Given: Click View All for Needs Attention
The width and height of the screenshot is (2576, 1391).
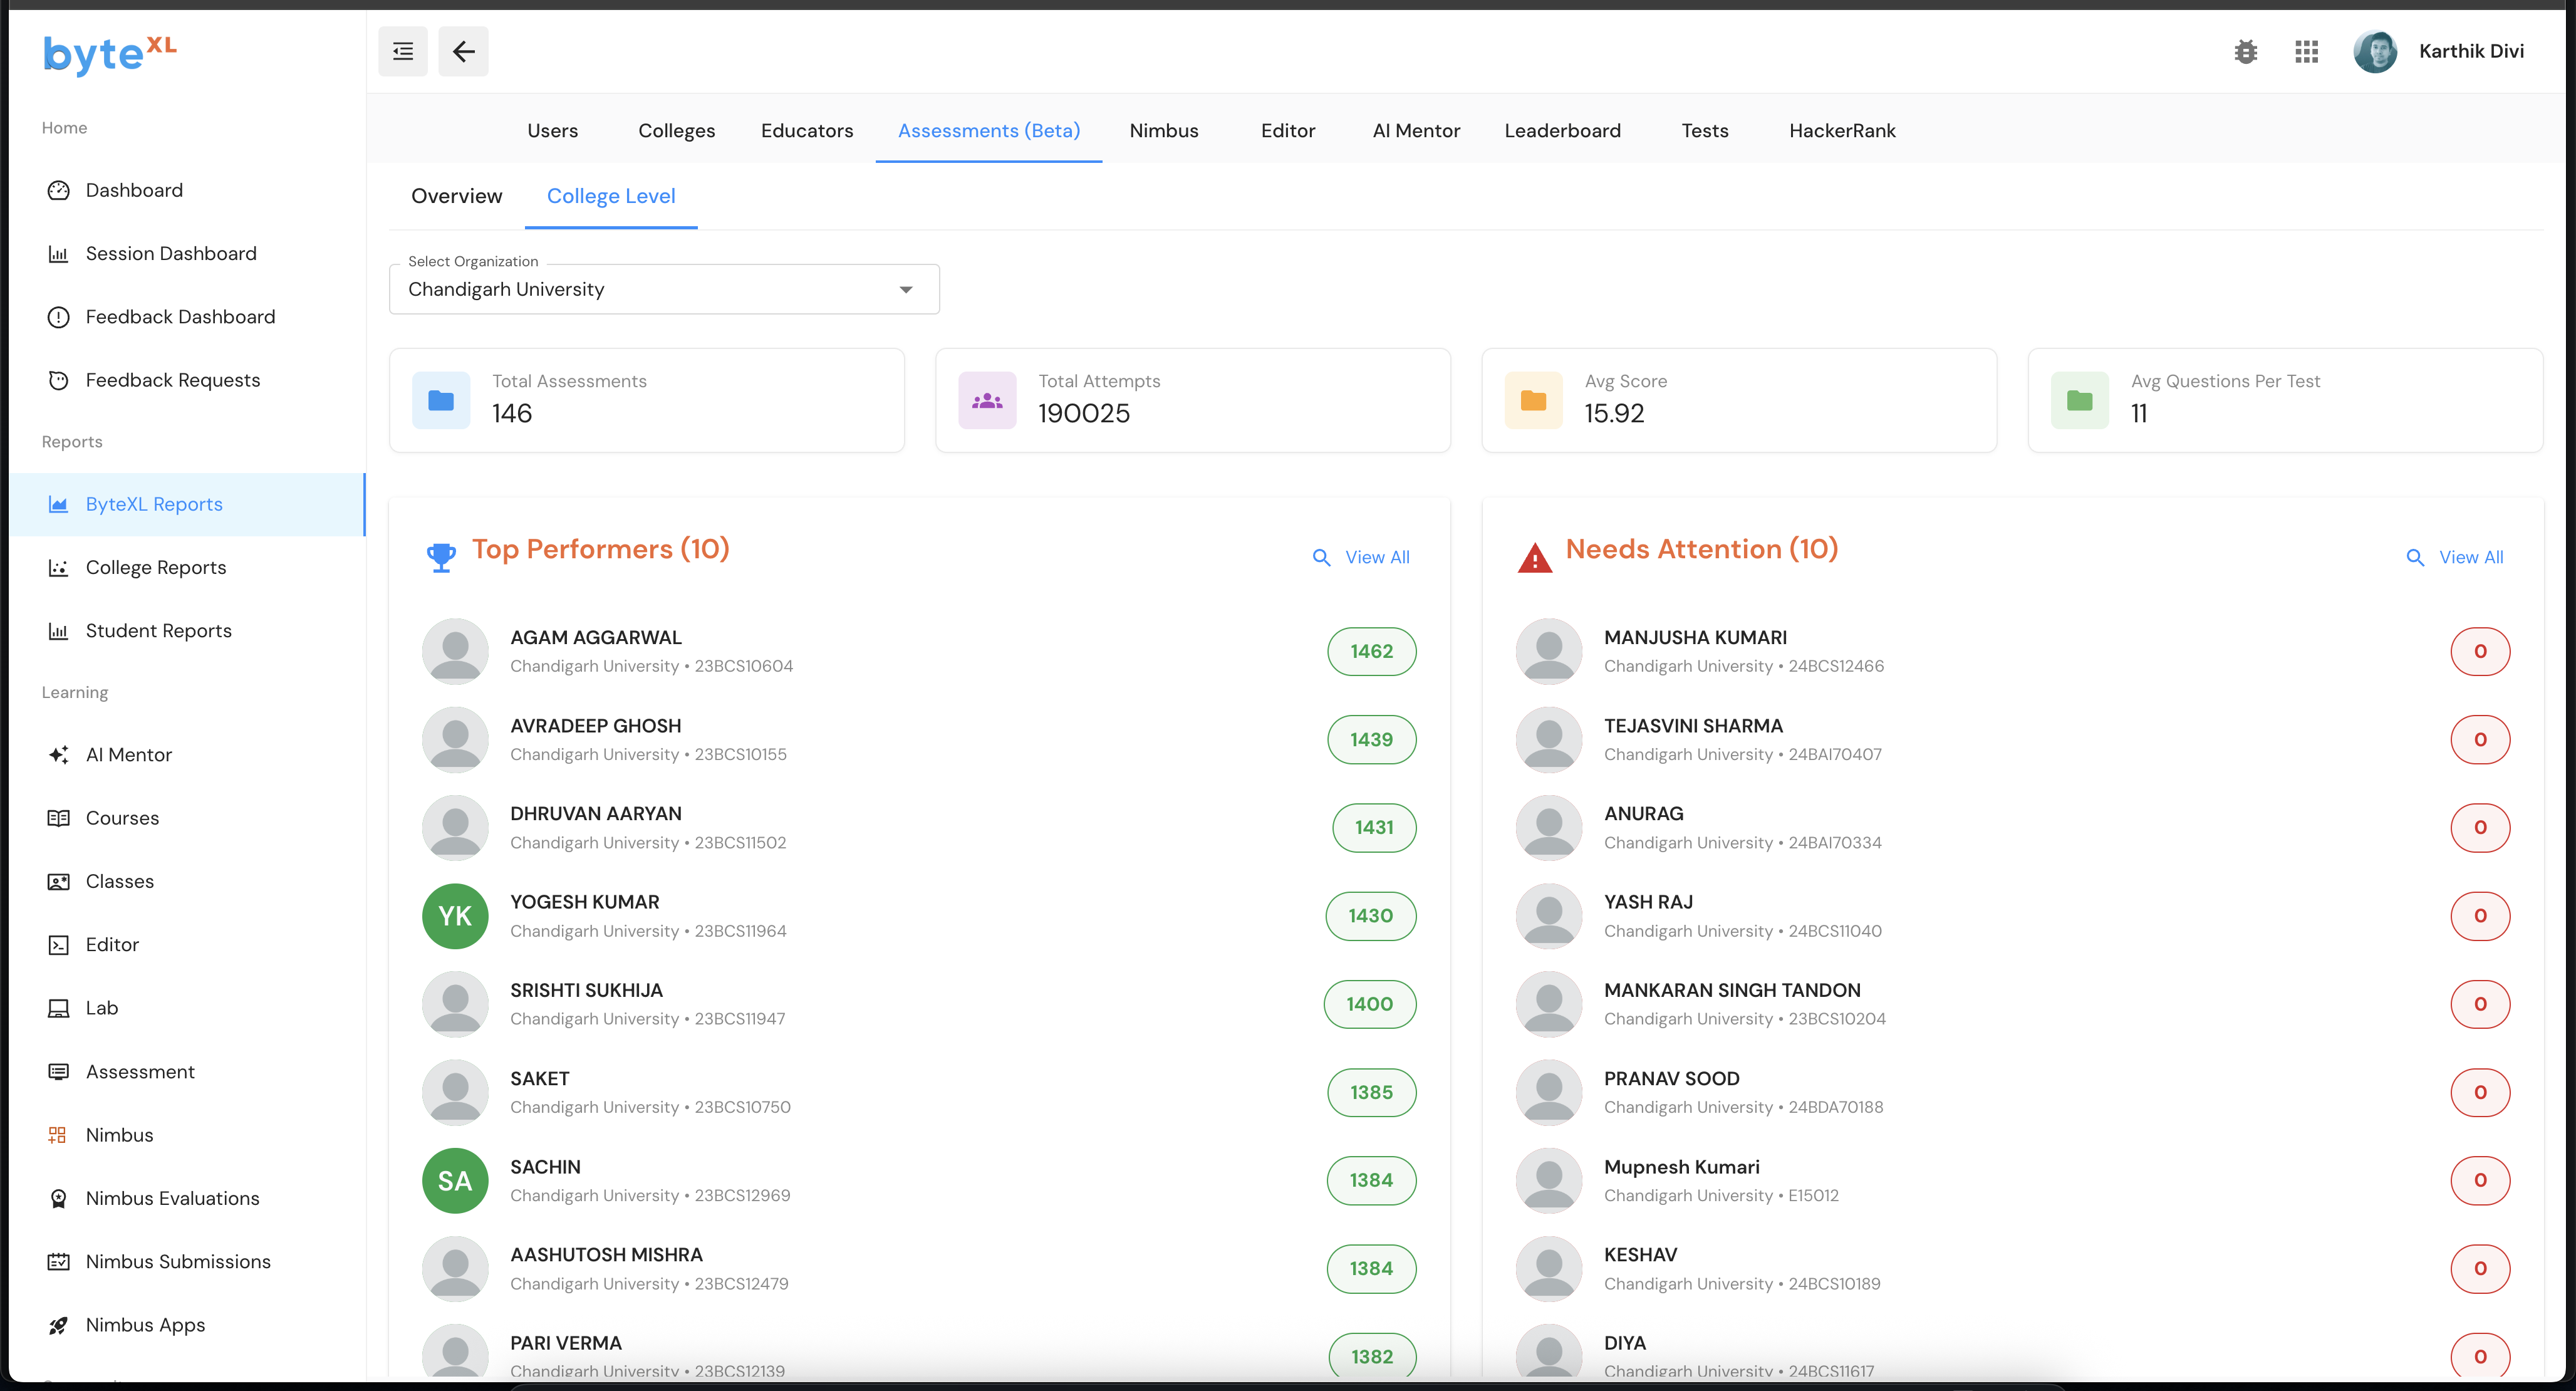Looking at the screenshot, I should 2455,557.
